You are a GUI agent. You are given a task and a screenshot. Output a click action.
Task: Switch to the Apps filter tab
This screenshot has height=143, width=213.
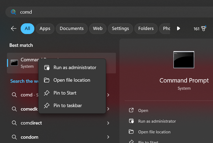(x=45, y=28)
